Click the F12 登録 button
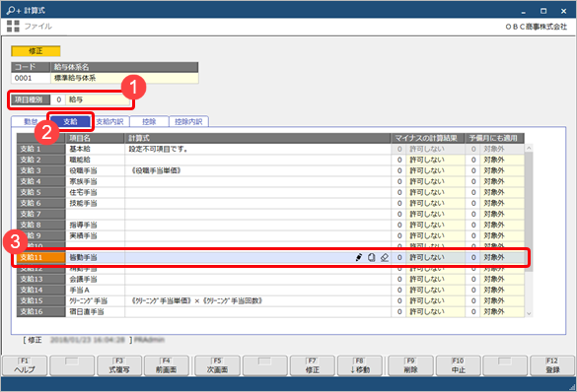Viewport: 577px width, 392px height. pos(552,366)
